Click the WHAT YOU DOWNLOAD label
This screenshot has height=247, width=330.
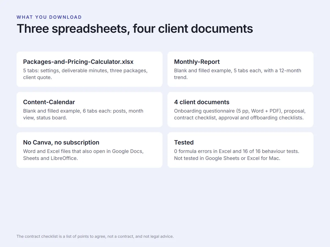pyautogui.click(x=49, y=17)
